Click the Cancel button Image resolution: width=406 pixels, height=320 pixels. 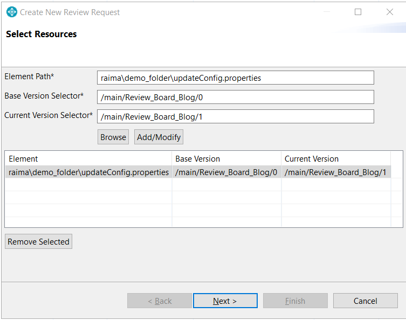366,301
